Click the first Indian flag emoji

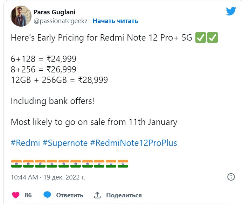(16, 164)
